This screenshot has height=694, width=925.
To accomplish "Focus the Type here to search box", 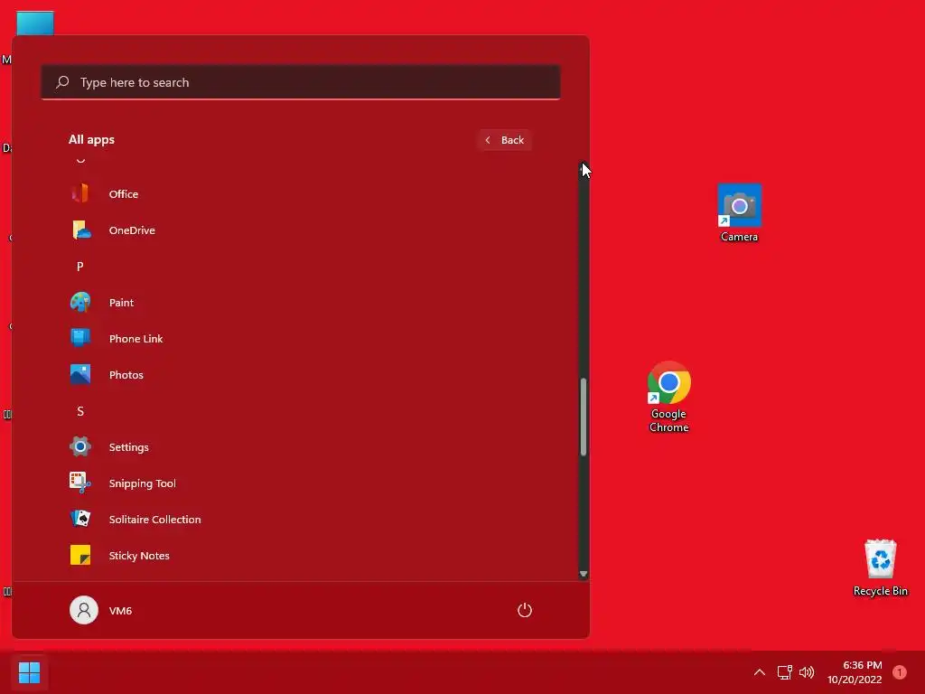I will coord(301,82).
